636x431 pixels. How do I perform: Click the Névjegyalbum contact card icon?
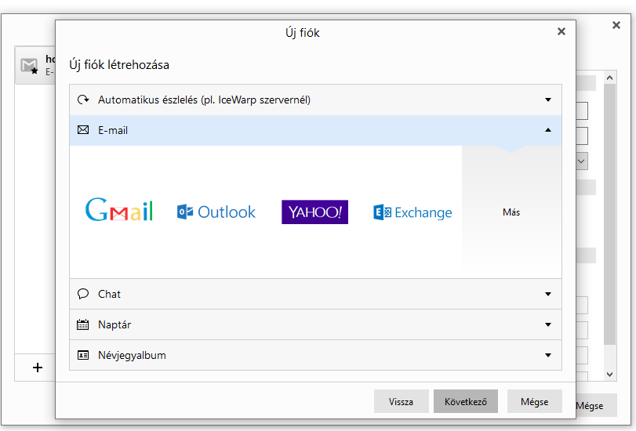(83, 355)
